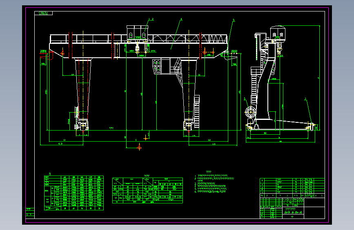Click the title block text '20t/5t 18~35m A5'
This screenshot has width=354, height=230.
(293, 212)
